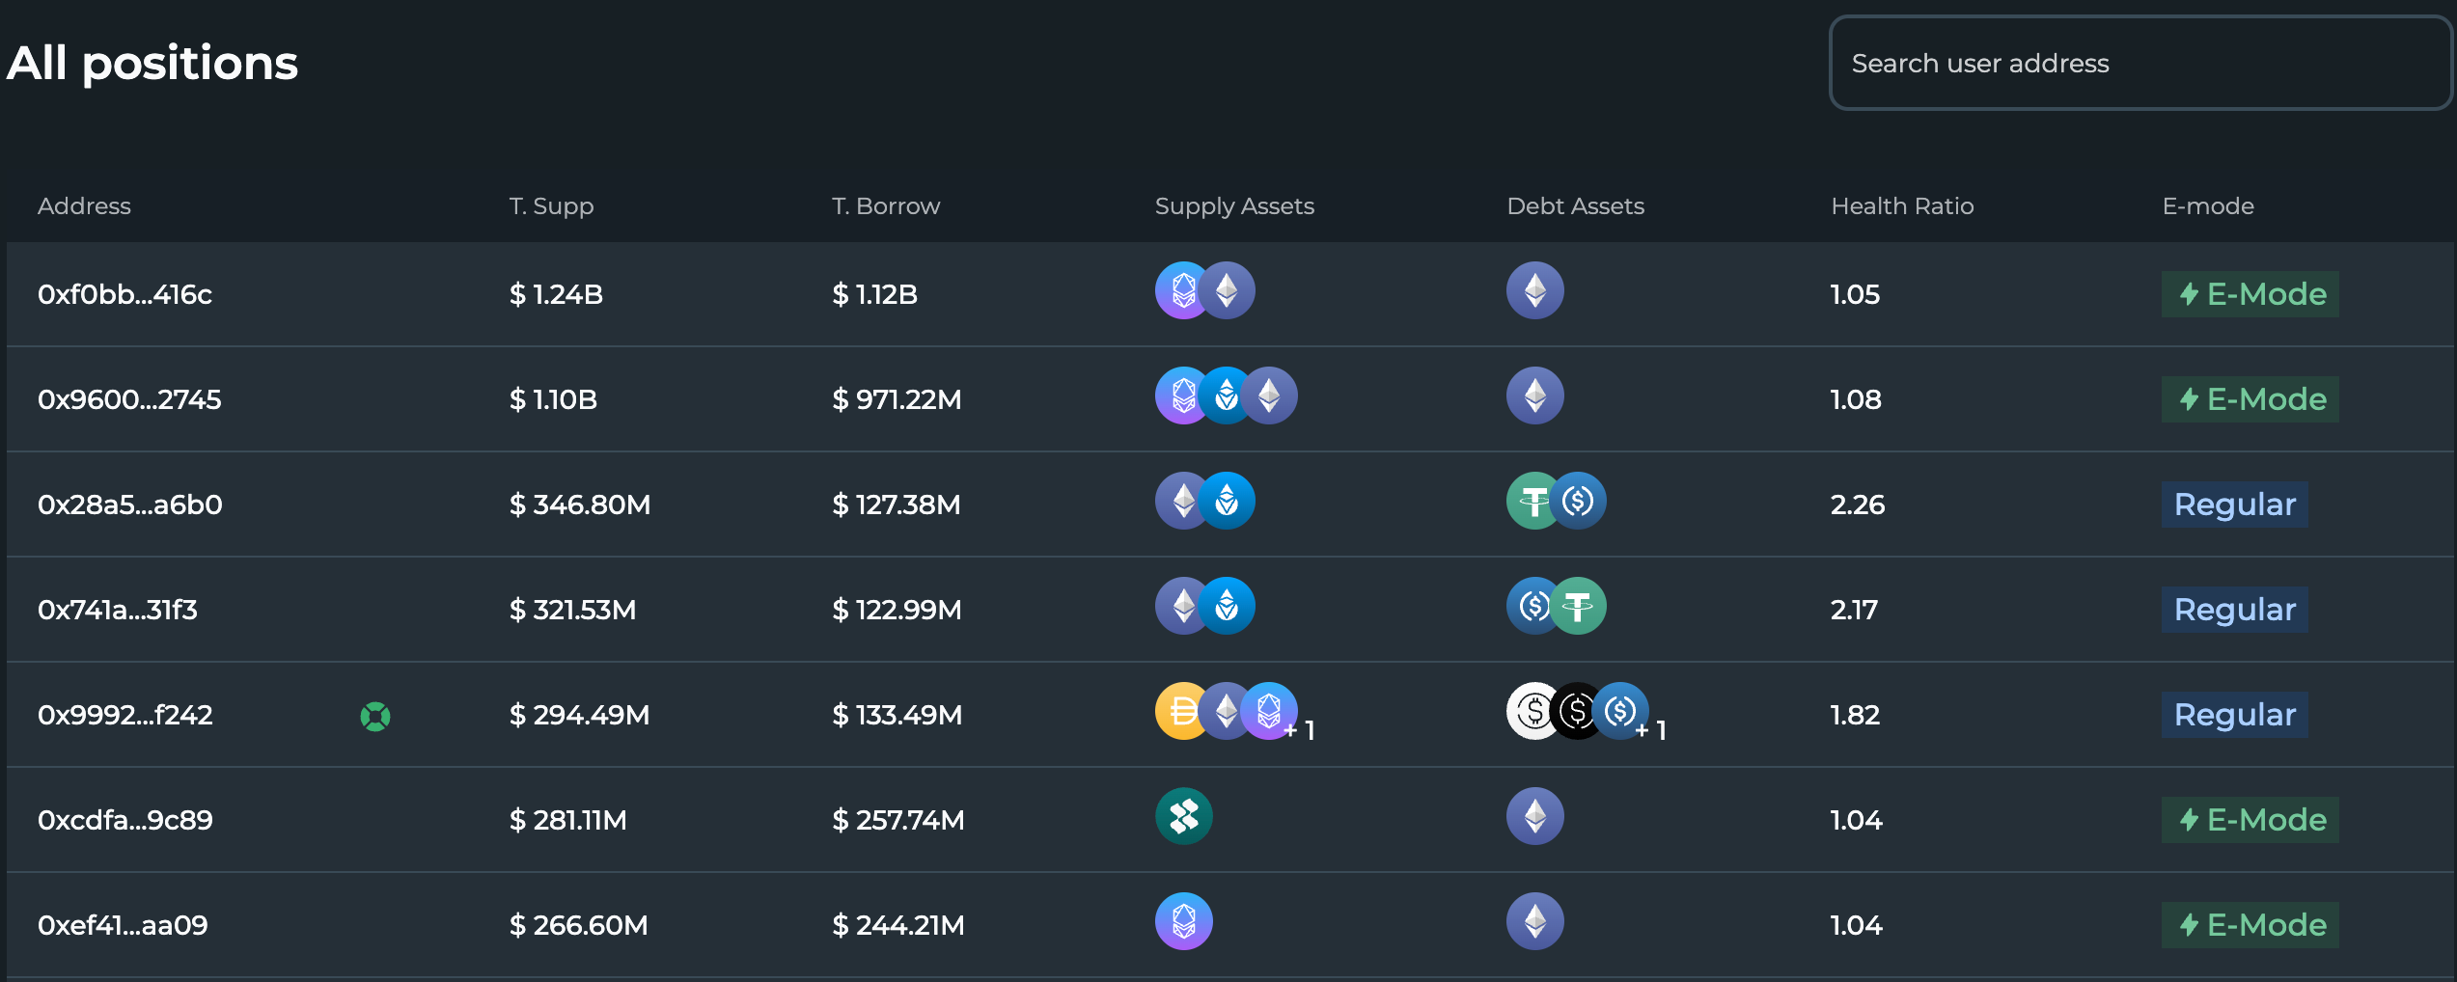The height and width of the screenshot is (982, 2457).
Task: Click the E-Mode badge for 0x9600...2745
Action: tap(2250, 399)
